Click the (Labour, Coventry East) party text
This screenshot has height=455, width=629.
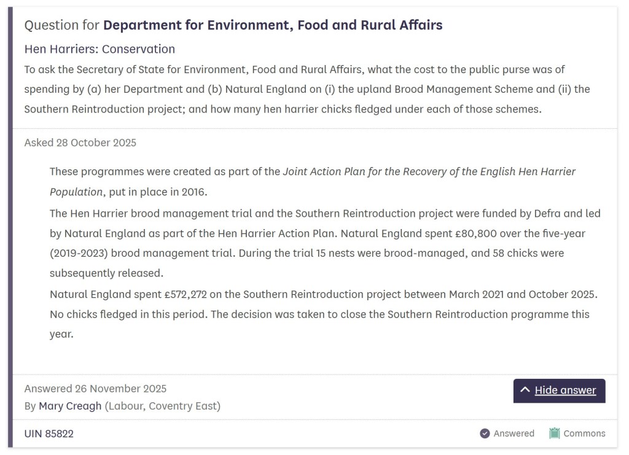point(162,406)
